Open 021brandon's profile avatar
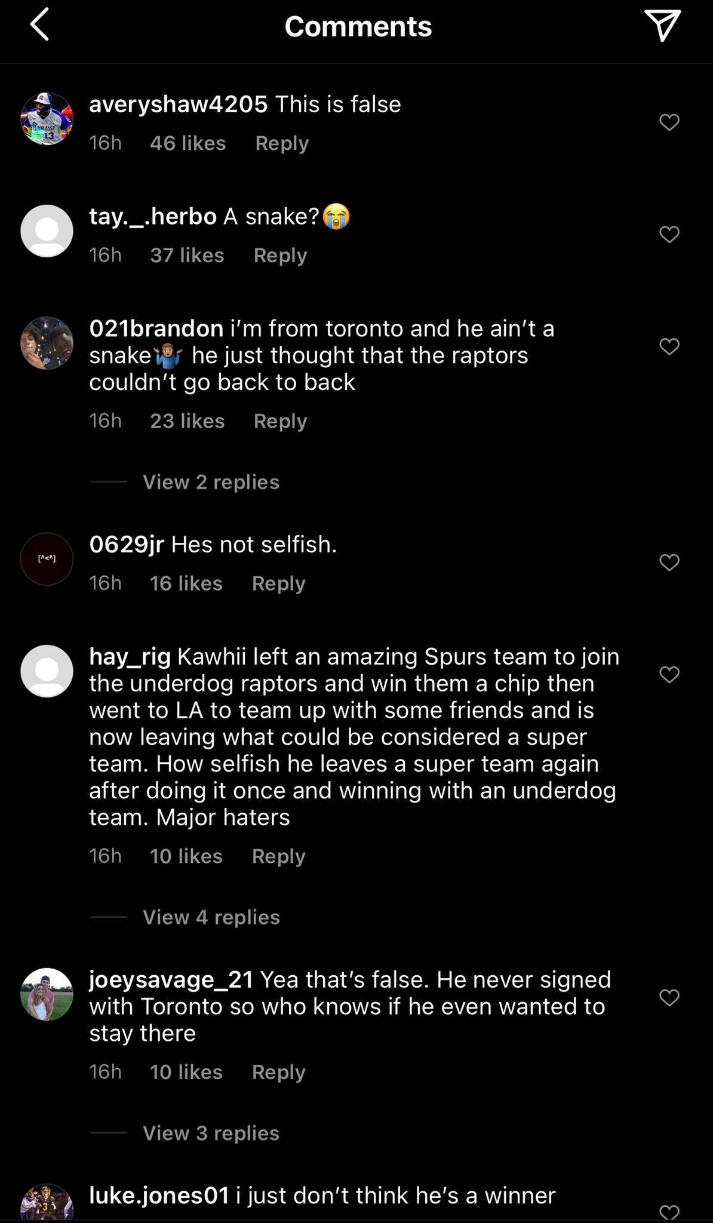 (46, 345)
